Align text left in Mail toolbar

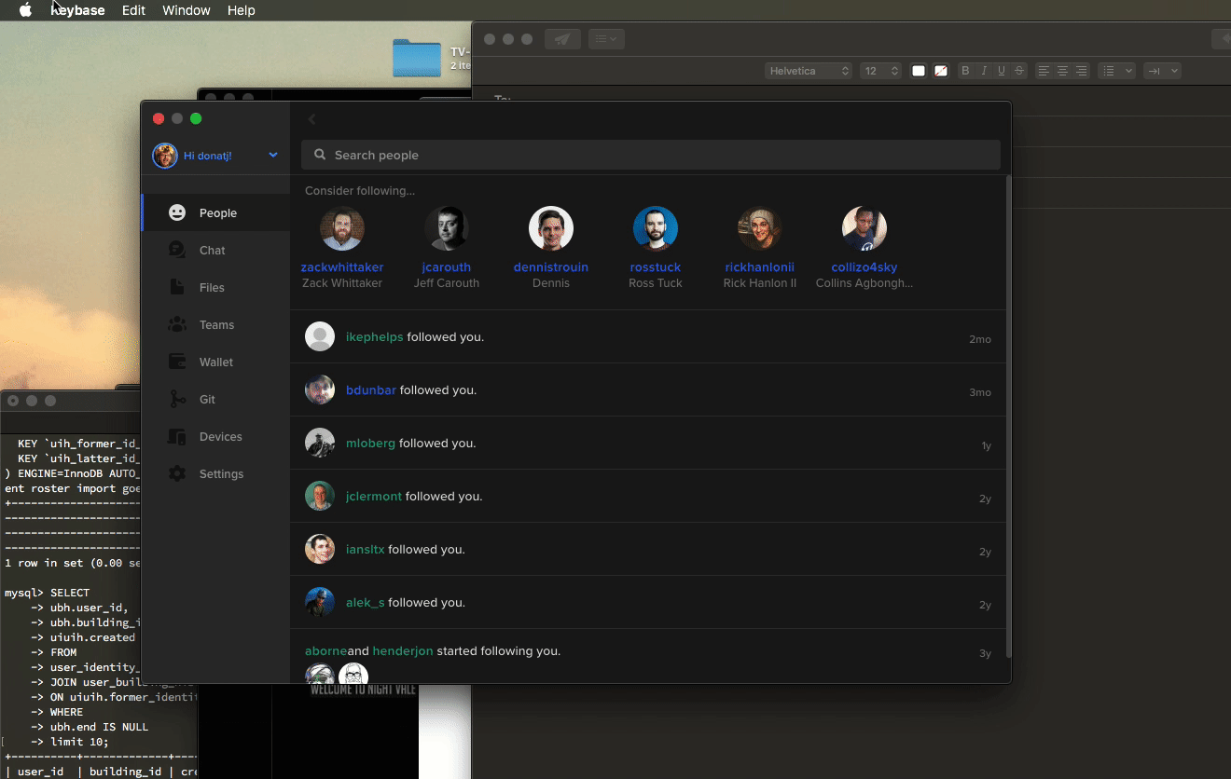click(x=1044, y=71)
